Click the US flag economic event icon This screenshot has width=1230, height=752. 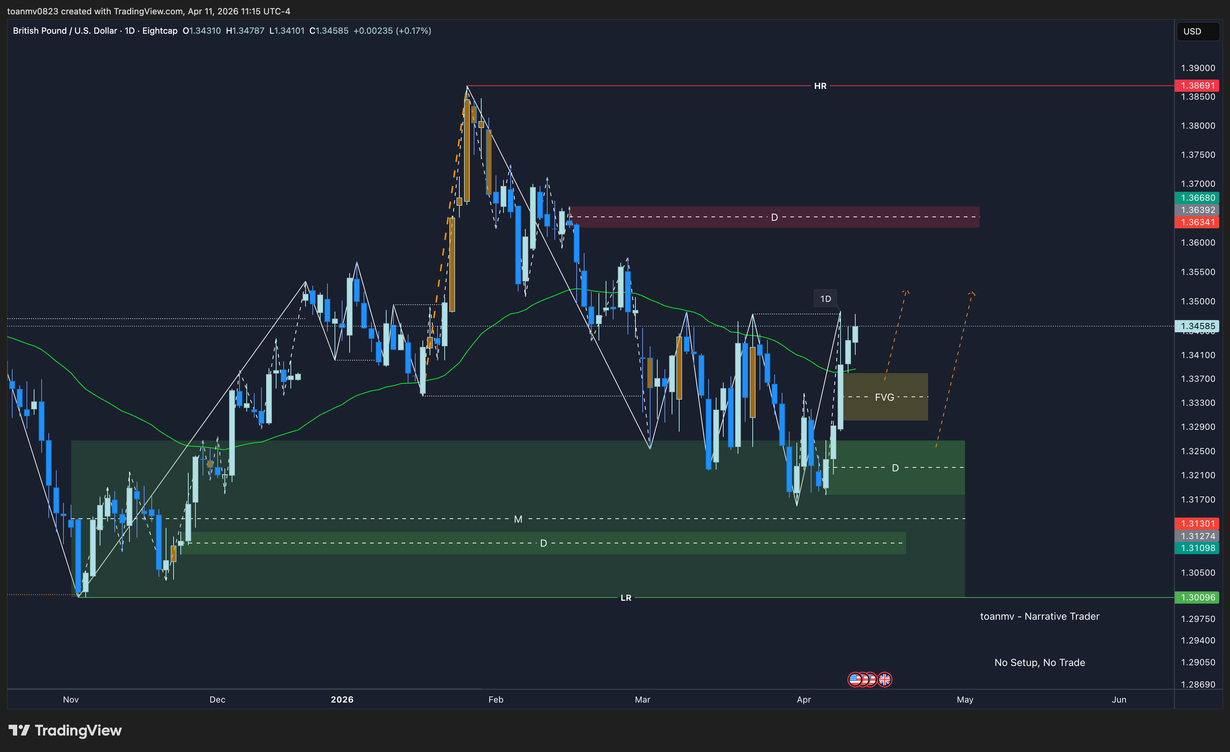[855, 679]
